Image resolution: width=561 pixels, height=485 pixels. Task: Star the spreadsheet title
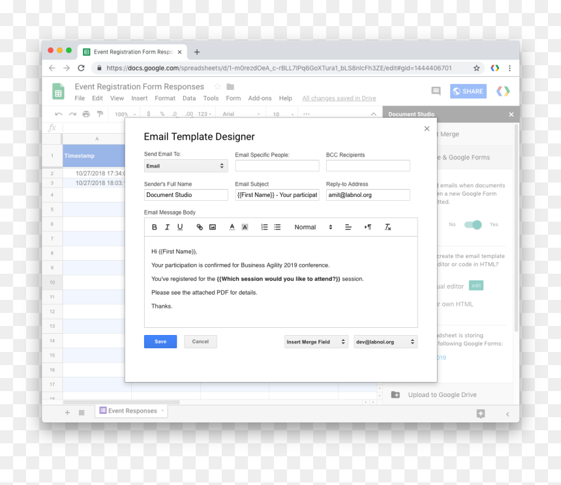coord(217,87)
